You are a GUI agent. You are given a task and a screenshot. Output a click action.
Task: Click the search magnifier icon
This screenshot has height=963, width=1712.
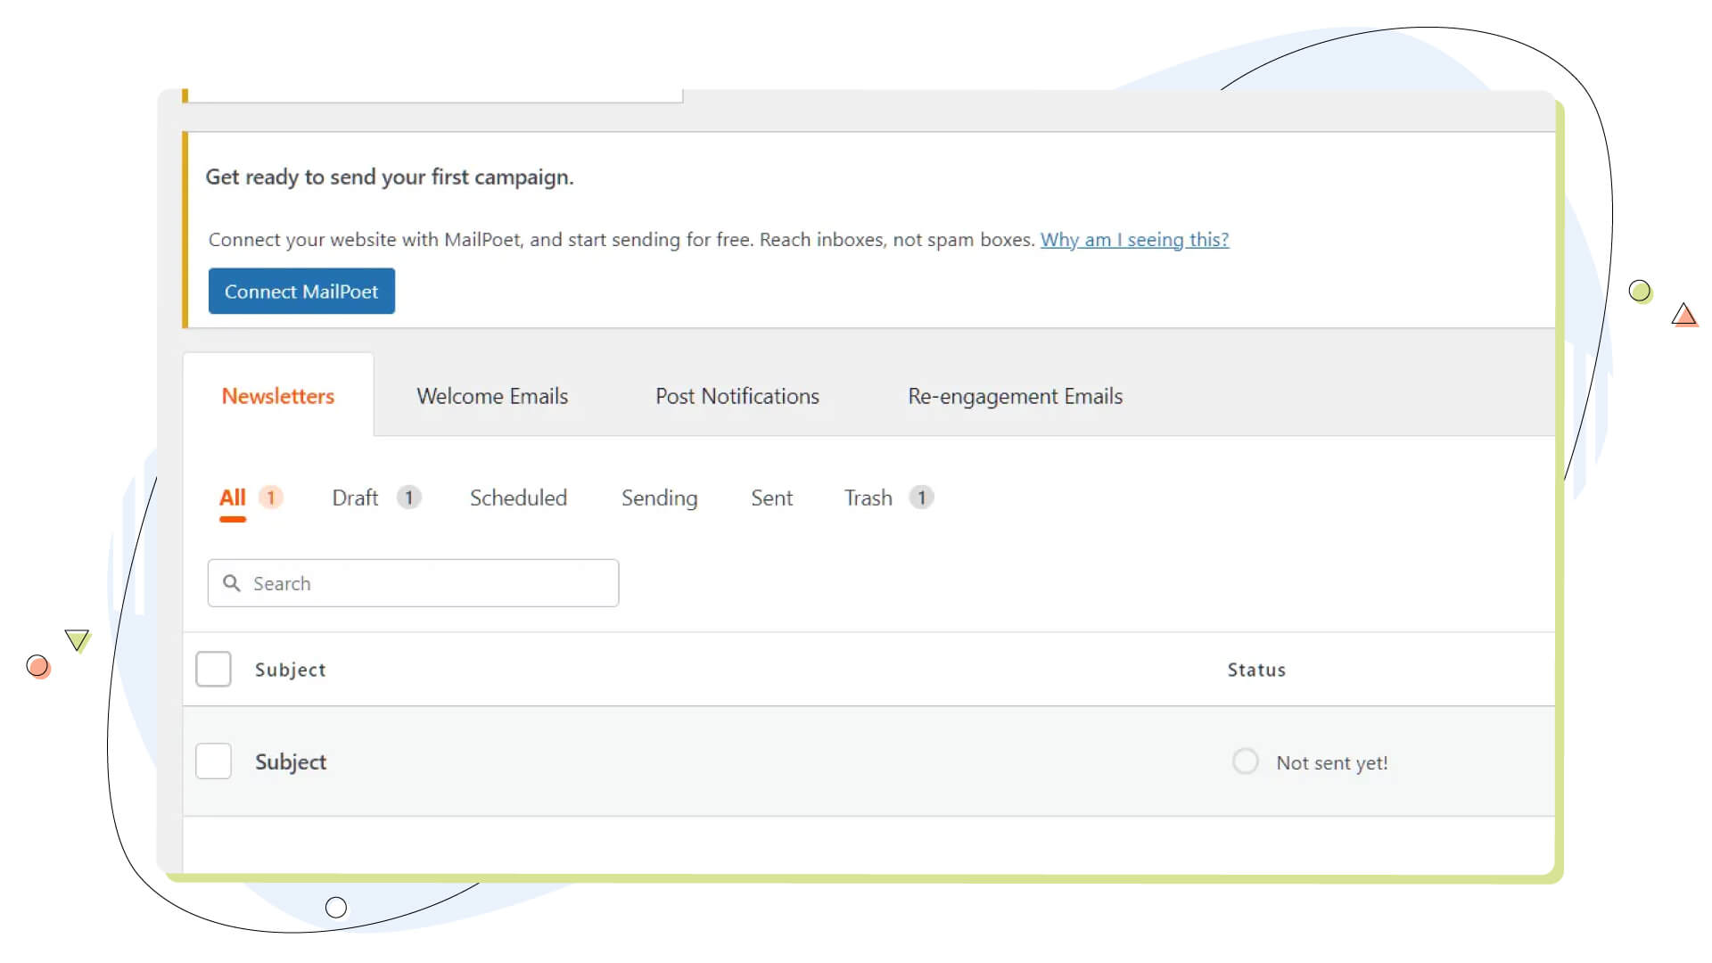point(231,583)
